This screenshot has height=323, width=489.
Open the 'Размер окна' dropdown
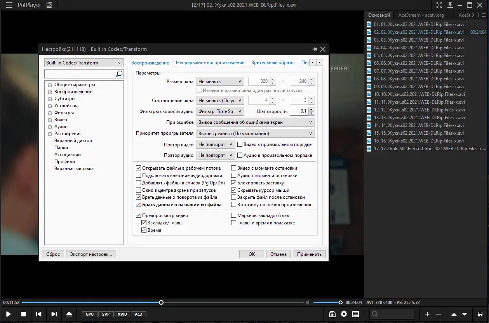tap(220, 82)
